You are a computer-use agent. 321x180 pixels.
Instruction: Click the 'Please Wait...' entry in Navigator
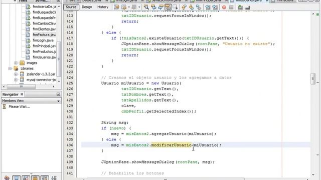20,106
